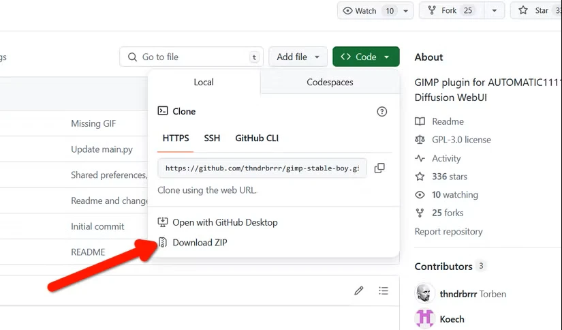The image size is (562, 330).
Task: Select the GitHub CLI clone tab
Action: point(257,138)
